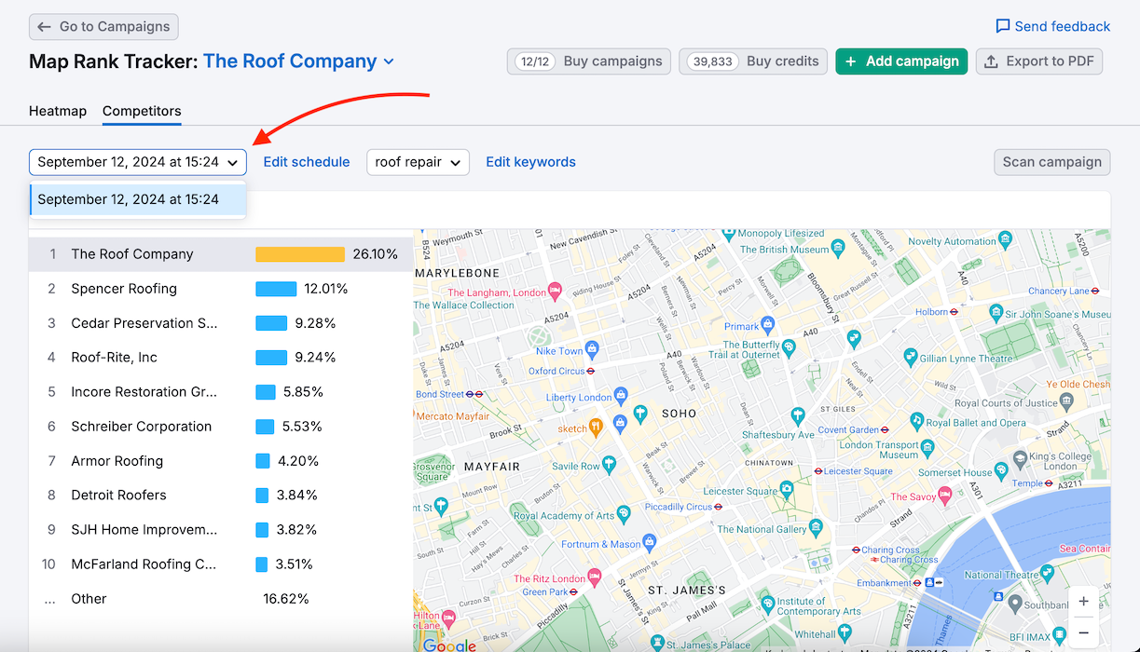Click the Export to PDF button

[1039, 61]
